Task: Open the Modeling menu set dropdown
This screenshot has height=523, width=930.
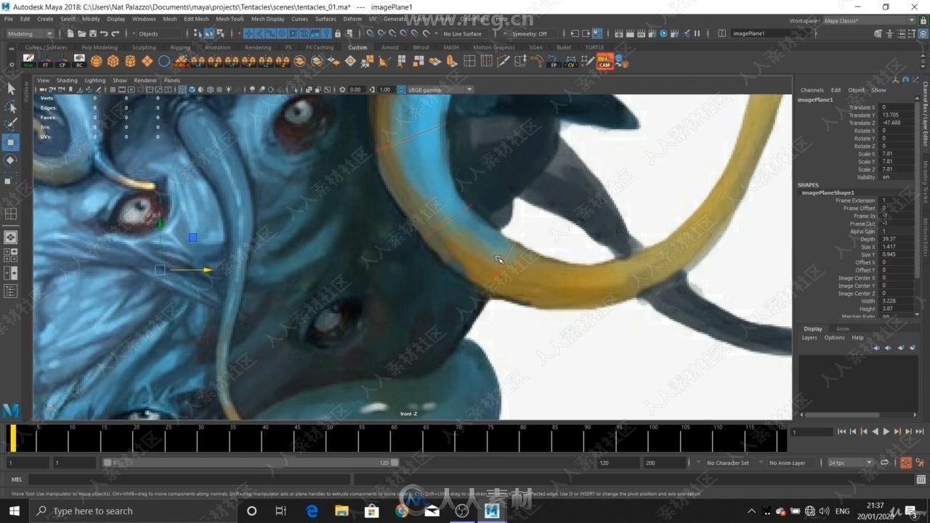Action: pyautogui.click(x=30, y=33)
